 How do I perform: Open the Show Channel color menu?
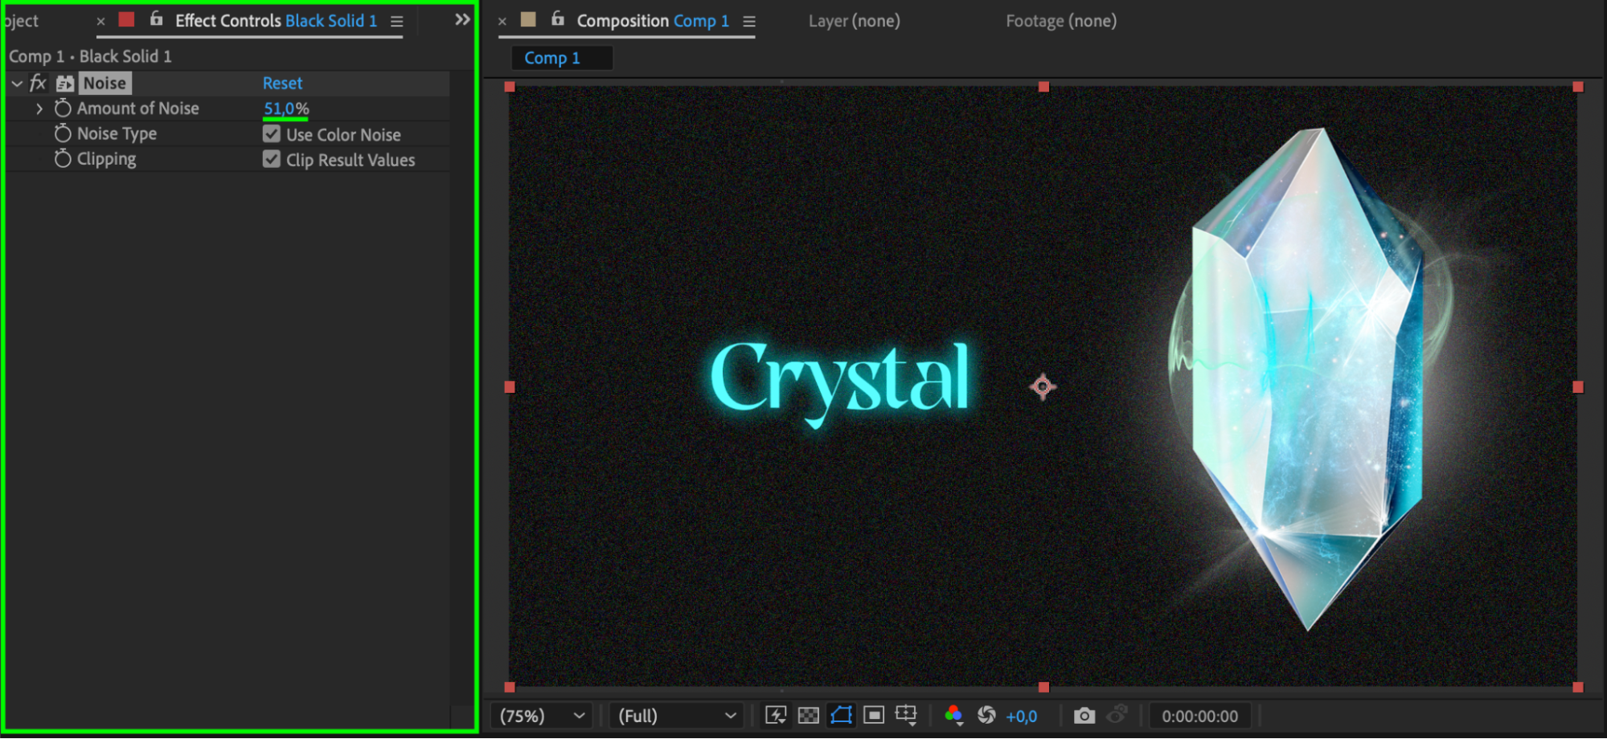click(x=953, y=715)
